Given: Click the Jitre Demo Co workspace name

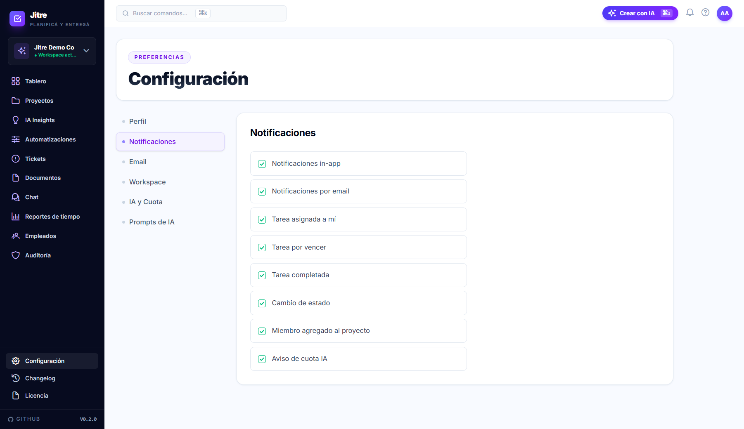Looking at the screenshot, I should [54, 47].
